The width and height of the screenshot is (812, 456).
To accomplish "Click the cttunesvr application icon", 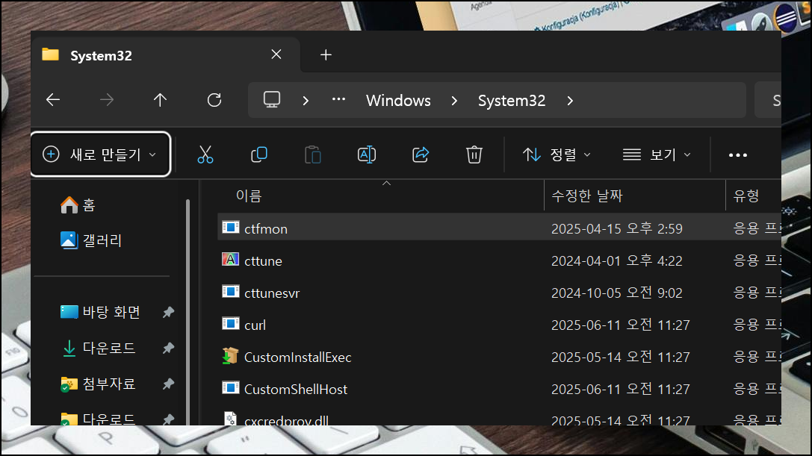I will [230, 291].
